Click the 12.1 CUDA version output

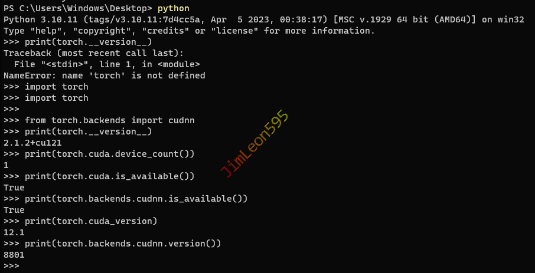click(x=14, y=232)
